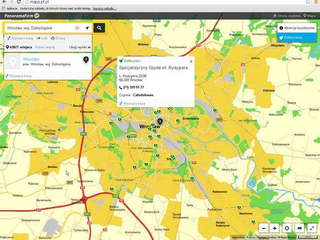Click Wyznacz trasę in hospital popup

tap(132, 103)
